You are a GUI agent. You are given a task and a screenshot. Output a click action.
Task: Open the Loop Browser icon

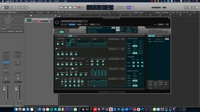(x=193, y=7)
